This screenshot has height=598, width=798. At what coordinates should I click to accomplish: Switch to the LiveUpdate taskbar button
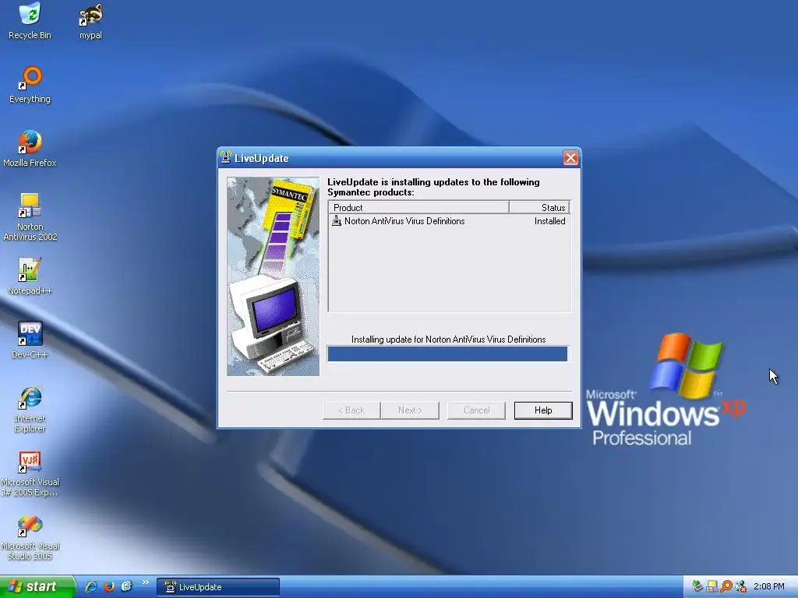[x=218, y=587]
